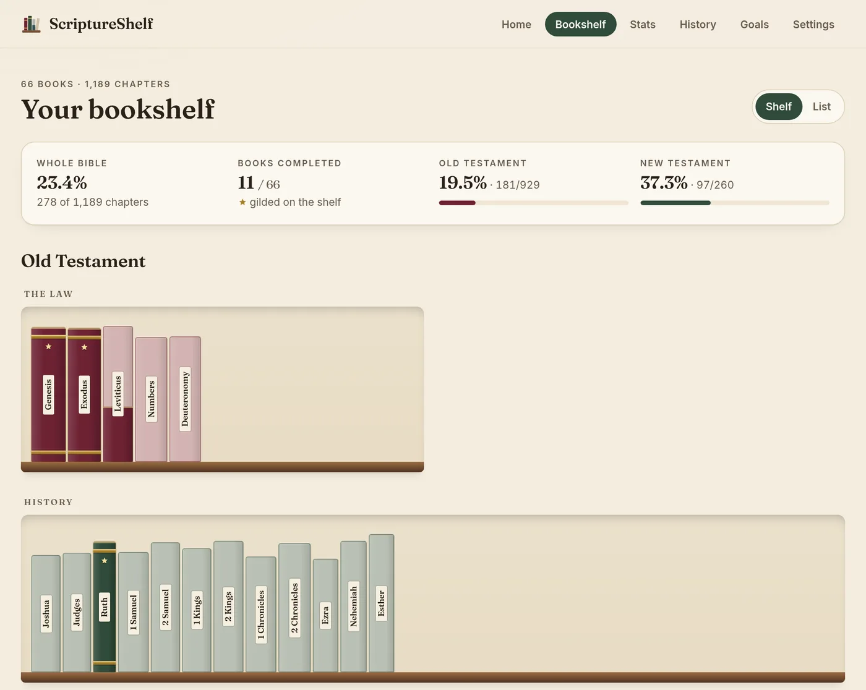This screenshot has width=866, height=690.
Task: Open the Home page
Action: [516, 24]
